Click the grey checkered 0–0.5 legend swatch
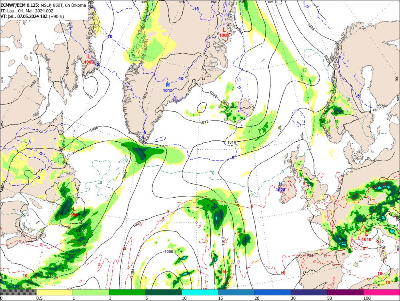Viewport: 400px width, 301px height. pos(18,292)
